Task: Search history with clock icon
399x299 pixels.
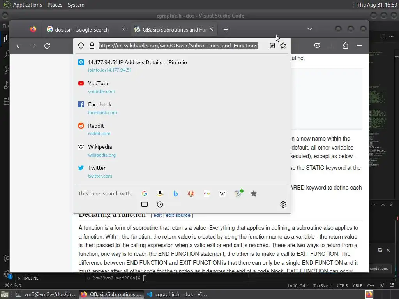Action: 160,204
